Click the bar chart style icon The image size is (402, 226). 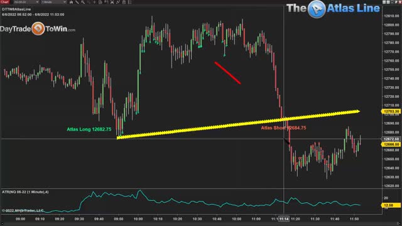pyautogui.click(x=71, y=2)
